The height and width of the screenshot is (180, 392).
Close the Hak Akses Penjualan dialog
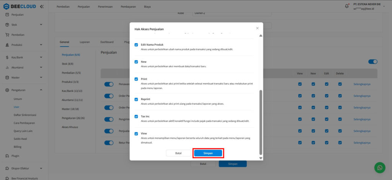click(x=257, y=28)
